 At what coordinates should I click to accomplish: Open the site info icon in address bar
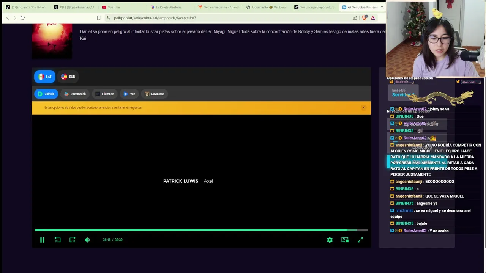point(109,18)
